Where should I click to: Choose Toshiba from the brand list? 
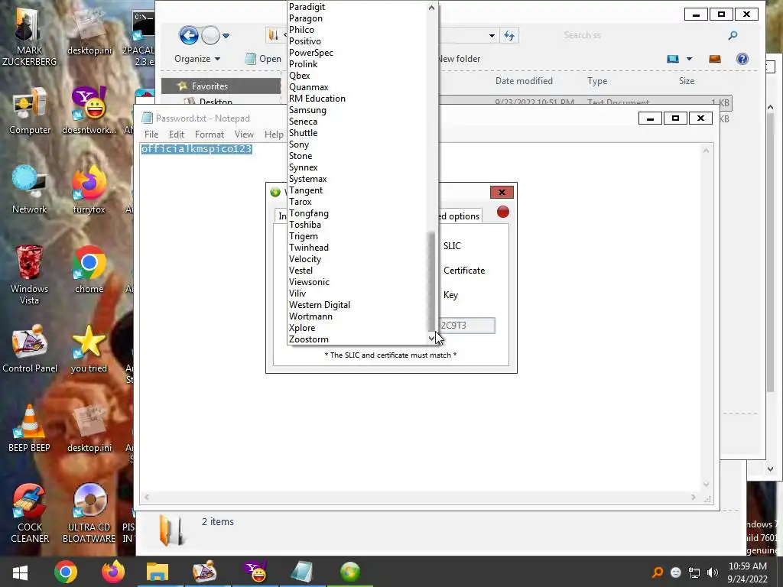click(304, 225)
